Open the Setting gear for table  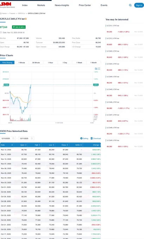(x=81, y=138)
